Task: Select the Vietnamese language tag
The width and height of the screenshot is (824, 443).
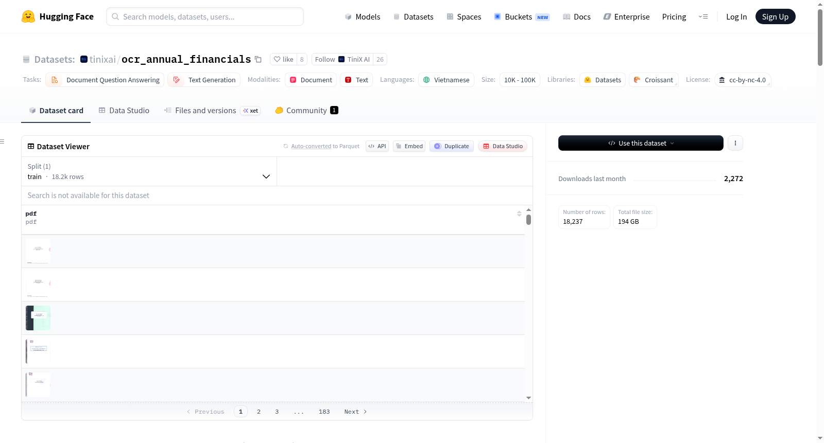Action: tap(446, 80)
